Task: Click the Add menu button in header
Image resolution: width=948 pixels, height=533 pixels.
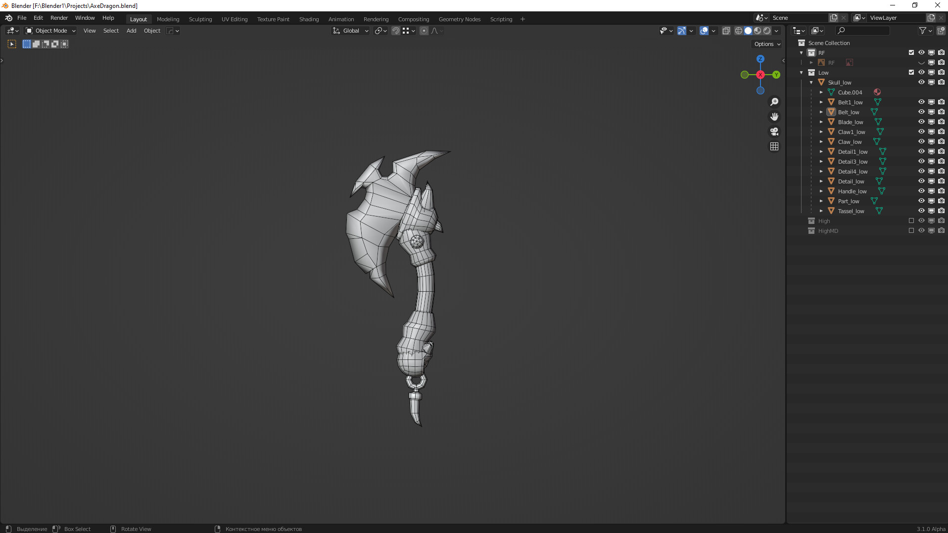Action: coord(131,31)
